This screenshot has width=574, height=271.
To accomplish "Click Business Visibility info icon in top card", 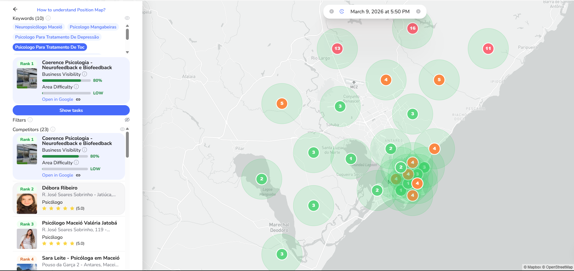I will (84, 74).
